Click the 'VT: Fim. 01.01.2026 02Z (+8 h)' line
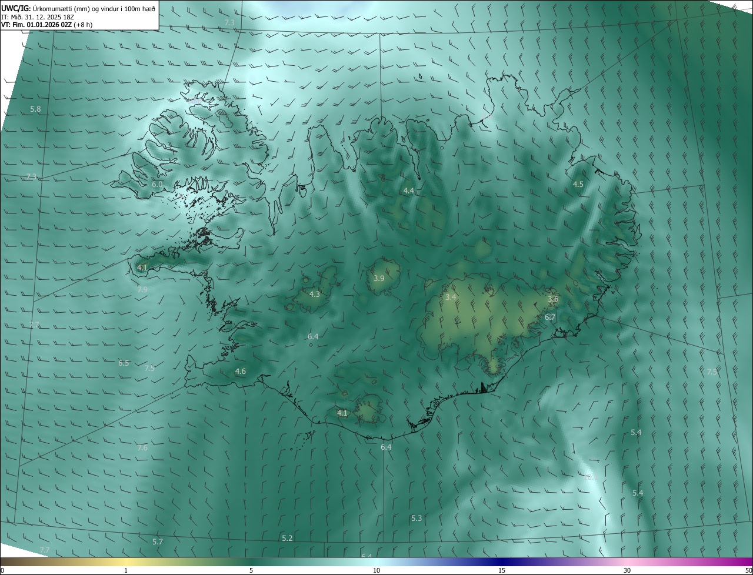The image size is (753, 575). coord(46,25)
